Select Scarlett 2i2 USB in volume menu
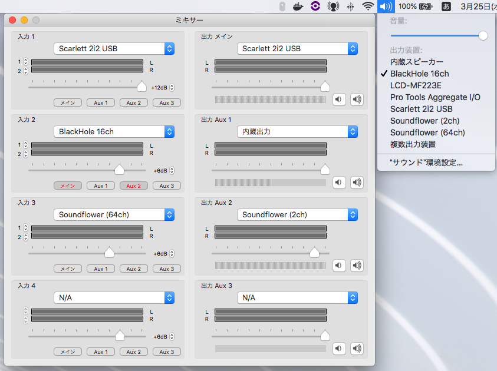 pyautogui.click(x=436, y=109)
